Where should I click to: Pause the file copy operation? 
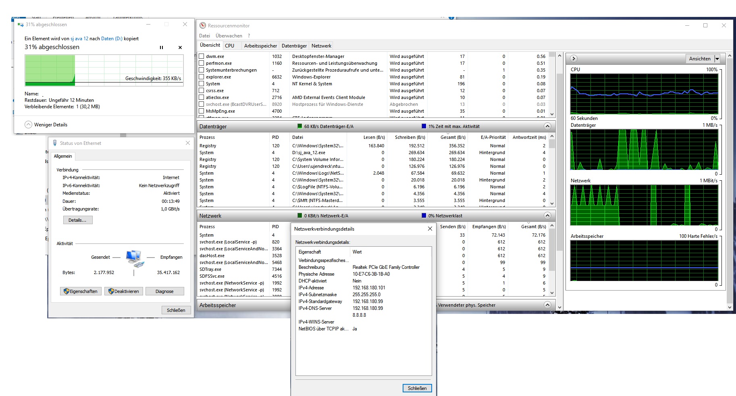pos(161,47)
